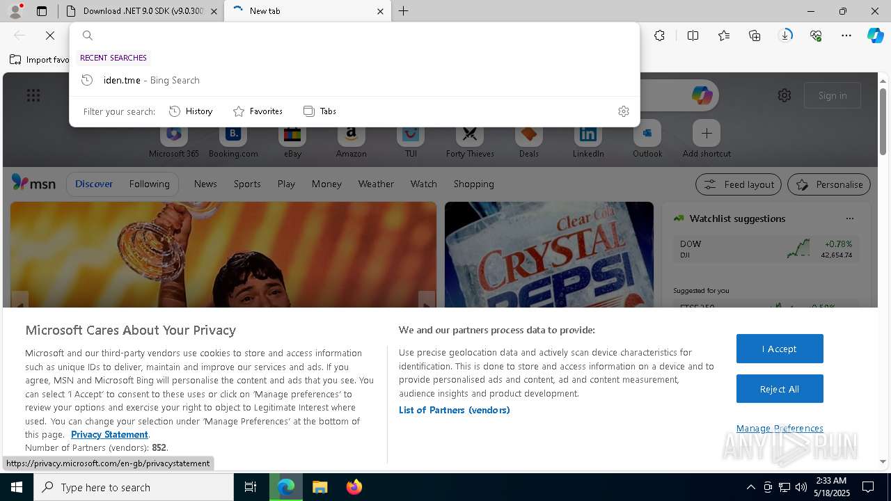Click the taskbar search box
This screenshot has height=501, width=891.
(134, 487)
